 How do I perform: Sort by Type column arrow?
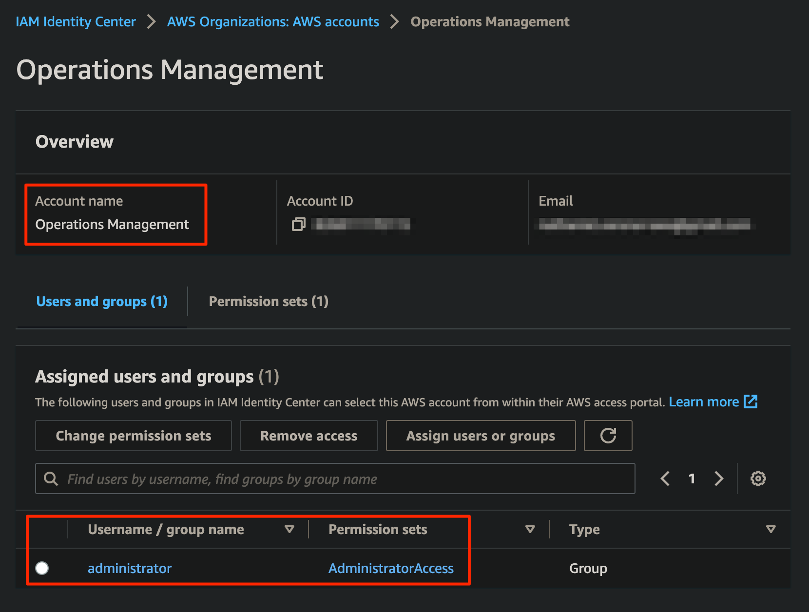pos(770,529)
